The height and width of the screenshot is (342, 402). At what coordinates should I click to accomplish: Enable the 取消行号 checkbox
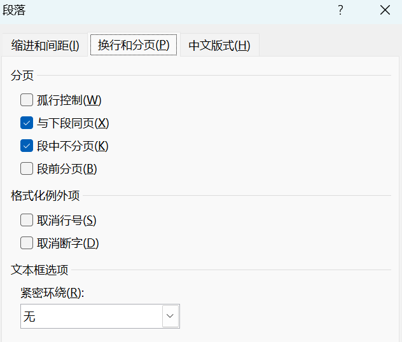(x=27, y=221)
